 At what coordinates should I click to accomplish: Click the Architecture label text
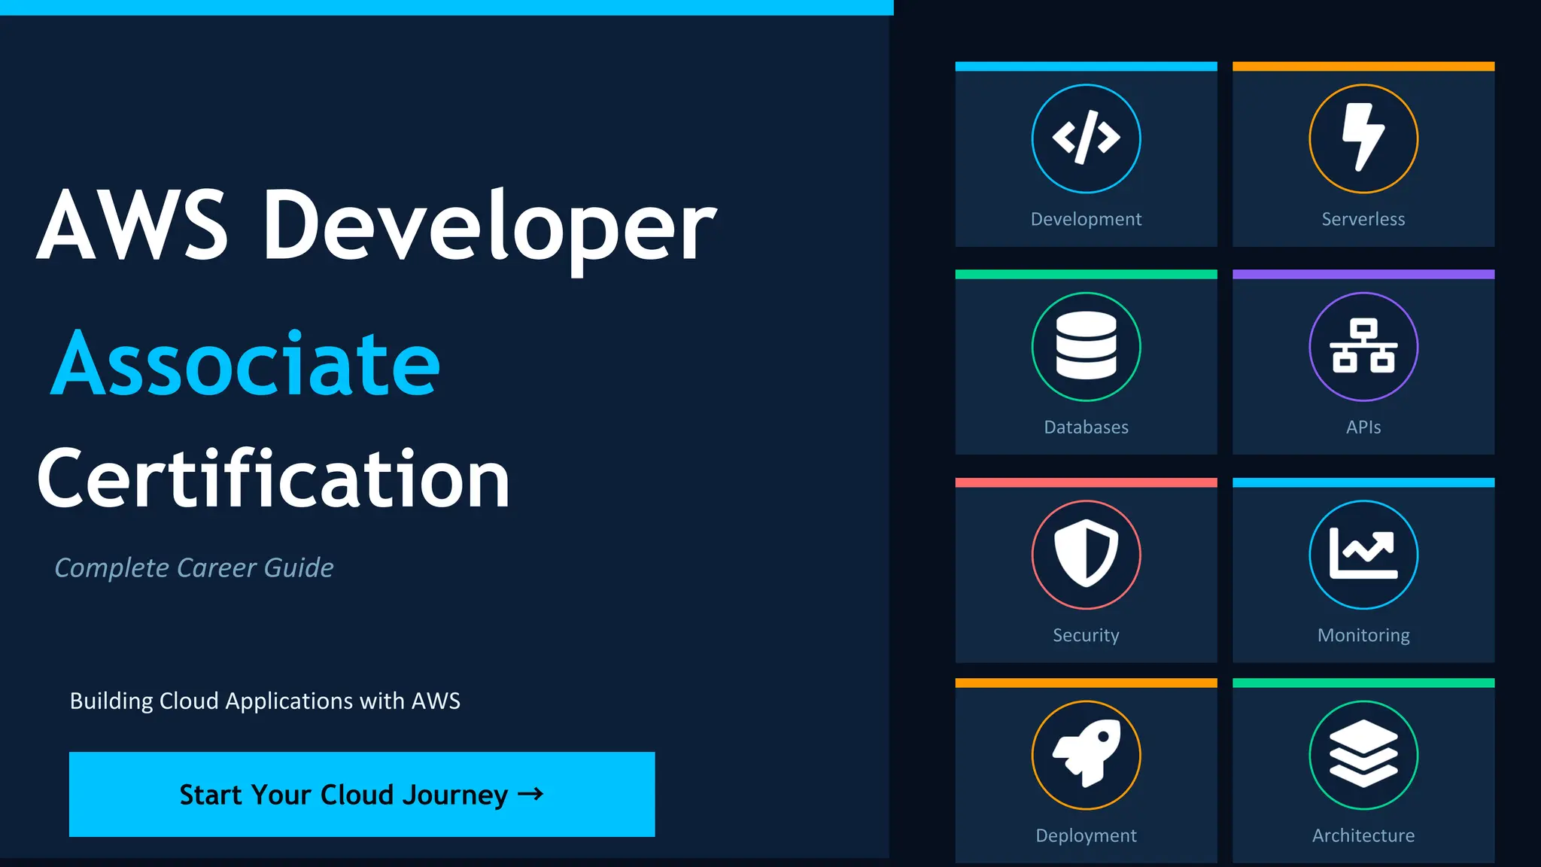click(x=1363, y=835)
